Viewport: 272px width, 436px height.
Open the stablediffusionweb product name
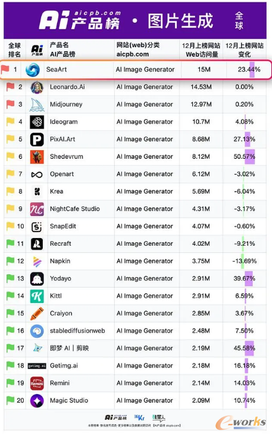tap(77, 331)
